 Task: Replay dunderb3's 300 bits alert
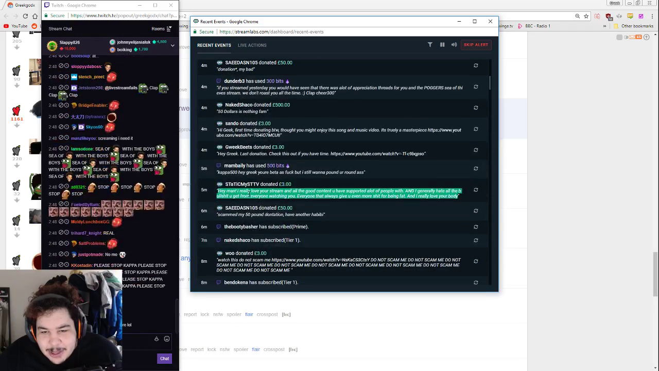coord(476,87)
